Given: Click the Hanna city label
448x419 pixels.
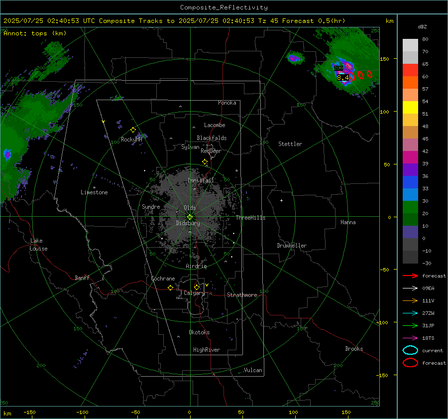Looking at the screenshot, I should (x=348, y=222).
